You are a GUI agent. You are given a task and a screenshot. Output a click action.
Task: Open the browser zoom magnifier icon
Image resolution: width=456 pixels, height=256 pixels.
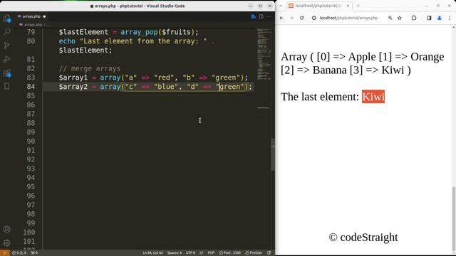tap(390, 18)
